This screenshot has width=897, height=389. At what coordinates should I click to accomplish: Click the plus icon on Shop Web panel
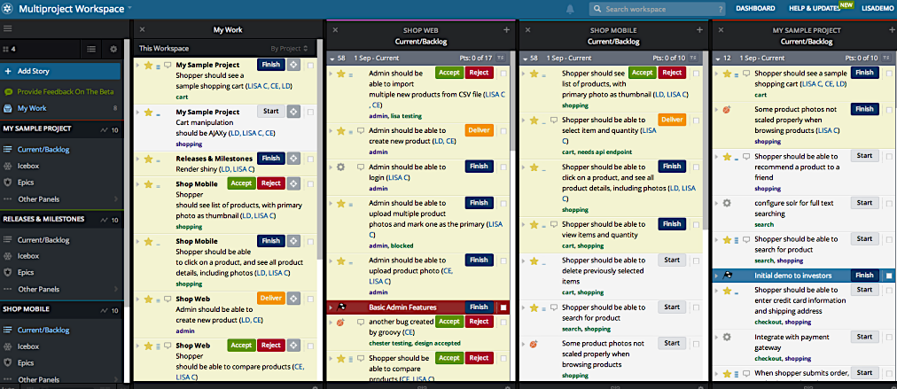[506, 30]
